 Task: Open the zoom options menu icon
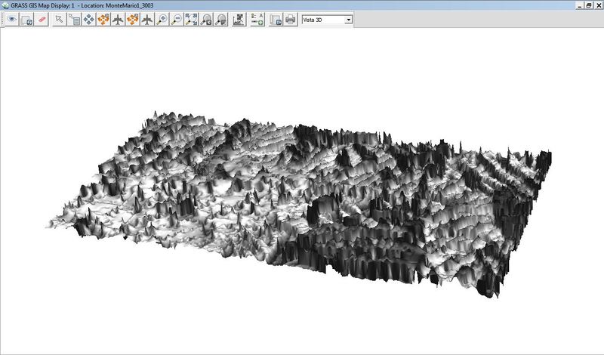click(x=220, y=20)
